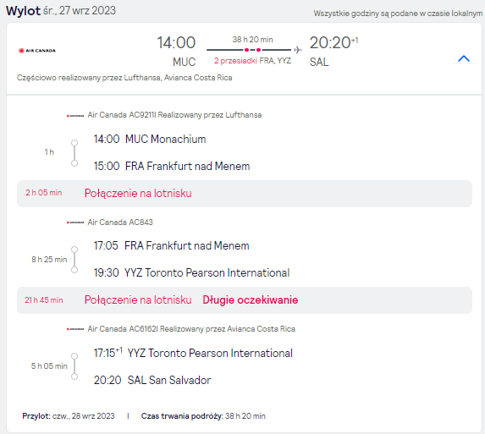Click the "2 przesiadki FRA, YYZ" label
This screenshot has height=434, width=485.
click(253, 61)
